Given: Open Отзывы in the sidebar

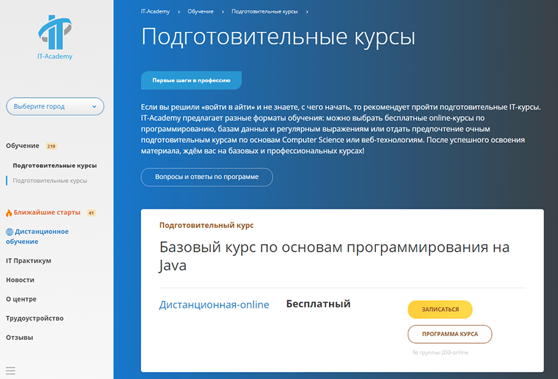Looking at the screenshot, I should 19,337.
